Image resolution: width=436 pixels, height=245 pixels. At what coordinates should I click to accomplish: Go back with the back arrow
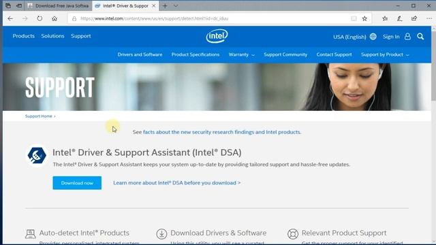click(x=11, y=18)
